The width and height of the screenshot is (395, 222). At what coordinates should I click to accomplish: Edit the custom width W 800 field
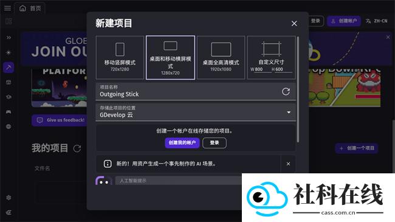(x=263, y=69)
